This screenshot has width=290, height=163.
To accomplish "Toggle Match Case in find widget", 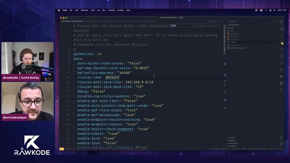I will click(193, 26).
